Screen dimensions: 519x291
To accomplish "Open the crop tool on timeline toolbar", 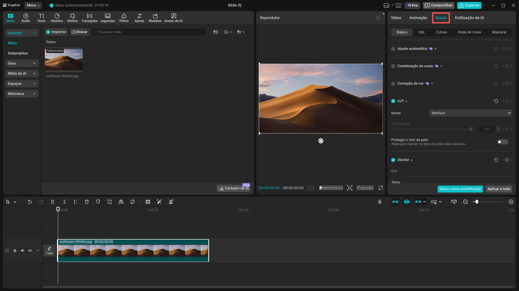I will pyautogui.click(x=110, y=202).
